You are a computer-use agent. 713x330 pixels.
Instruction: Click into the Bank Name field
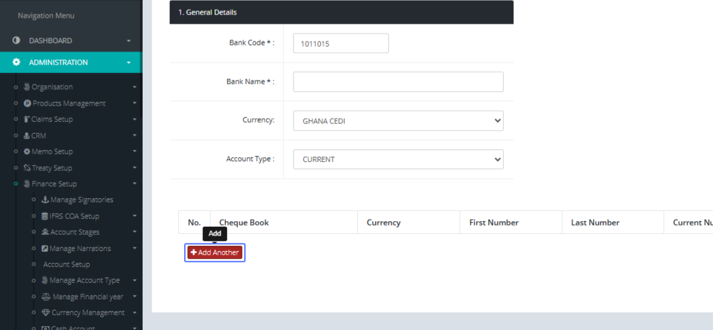(x=398, y=82)
